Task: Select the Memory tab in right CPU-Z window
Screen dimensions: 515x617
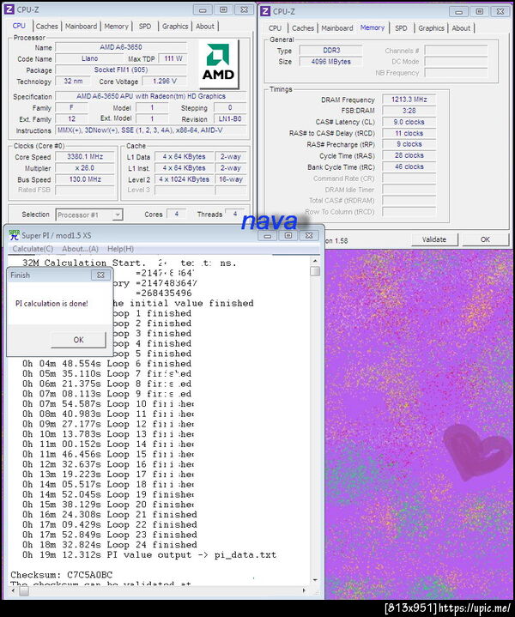Action: 372,28
